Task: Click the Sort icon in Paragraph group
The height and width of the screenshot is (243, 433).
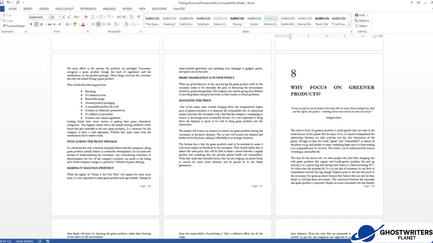Action: click(x=132, y=17)
